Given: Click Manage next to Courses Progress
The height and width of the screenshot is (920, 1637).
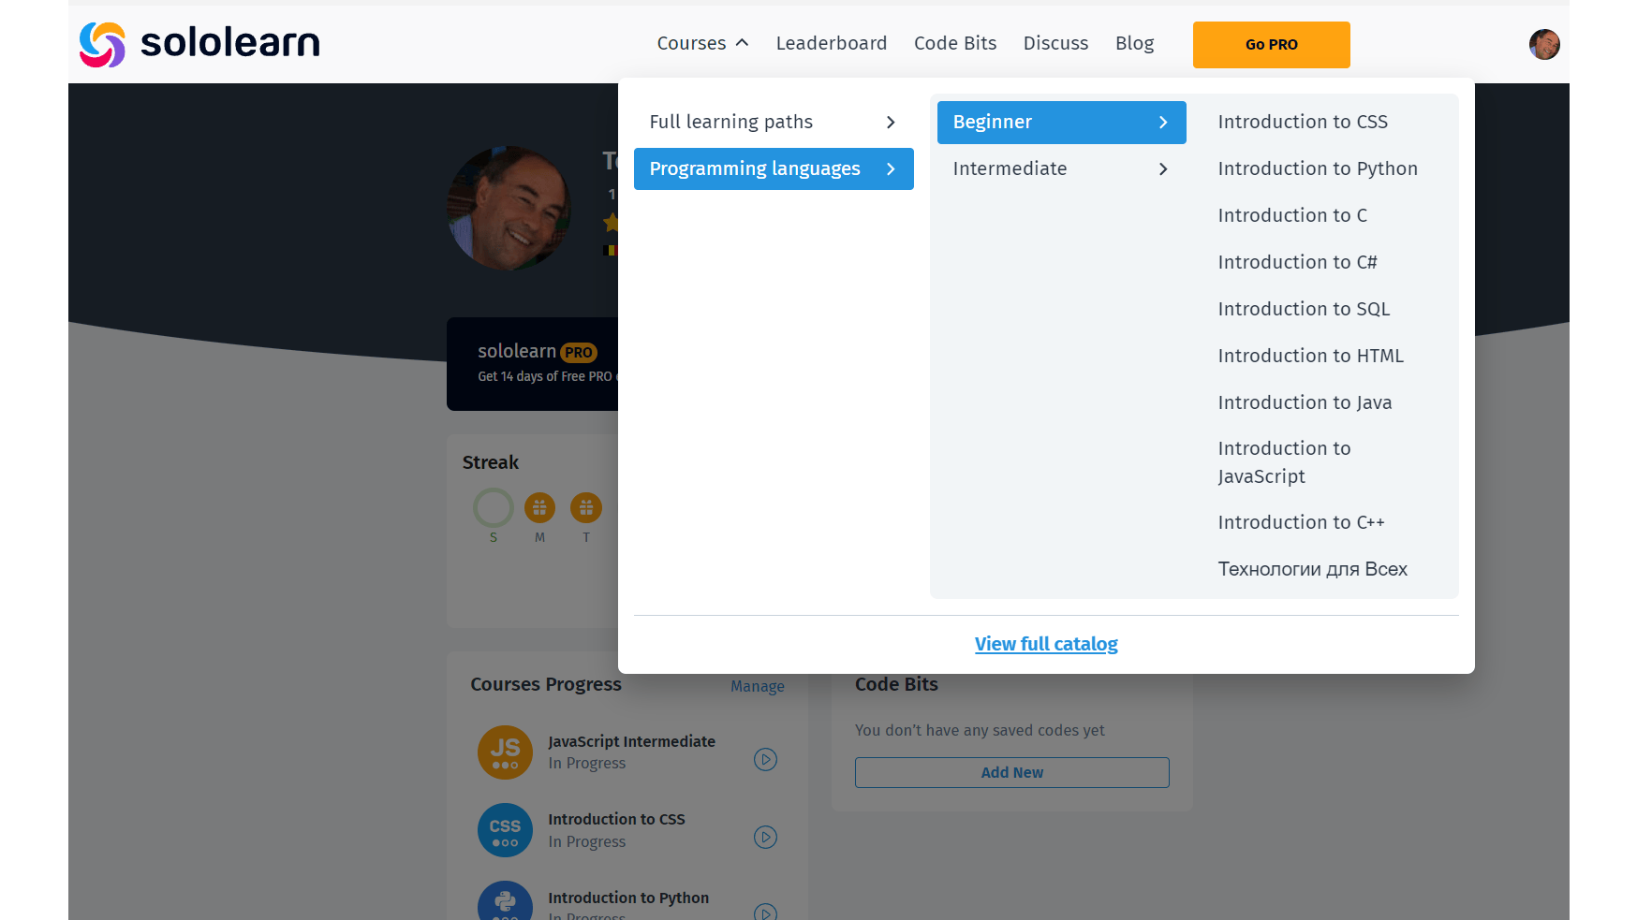Looking at the screenshot, I should coord(757,686).
